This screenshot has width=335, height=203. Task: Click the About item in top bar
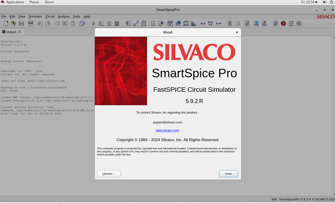tap(49, 2)
